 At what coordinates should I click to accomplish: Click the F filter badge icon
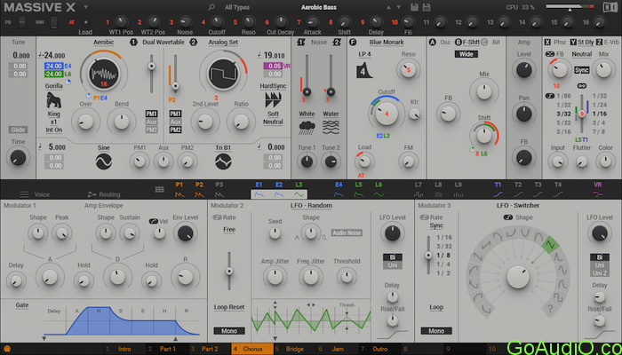click(x=353, y=42)
